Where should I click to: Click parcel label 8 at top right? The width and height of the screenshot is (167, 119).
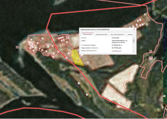coord(145,14)
